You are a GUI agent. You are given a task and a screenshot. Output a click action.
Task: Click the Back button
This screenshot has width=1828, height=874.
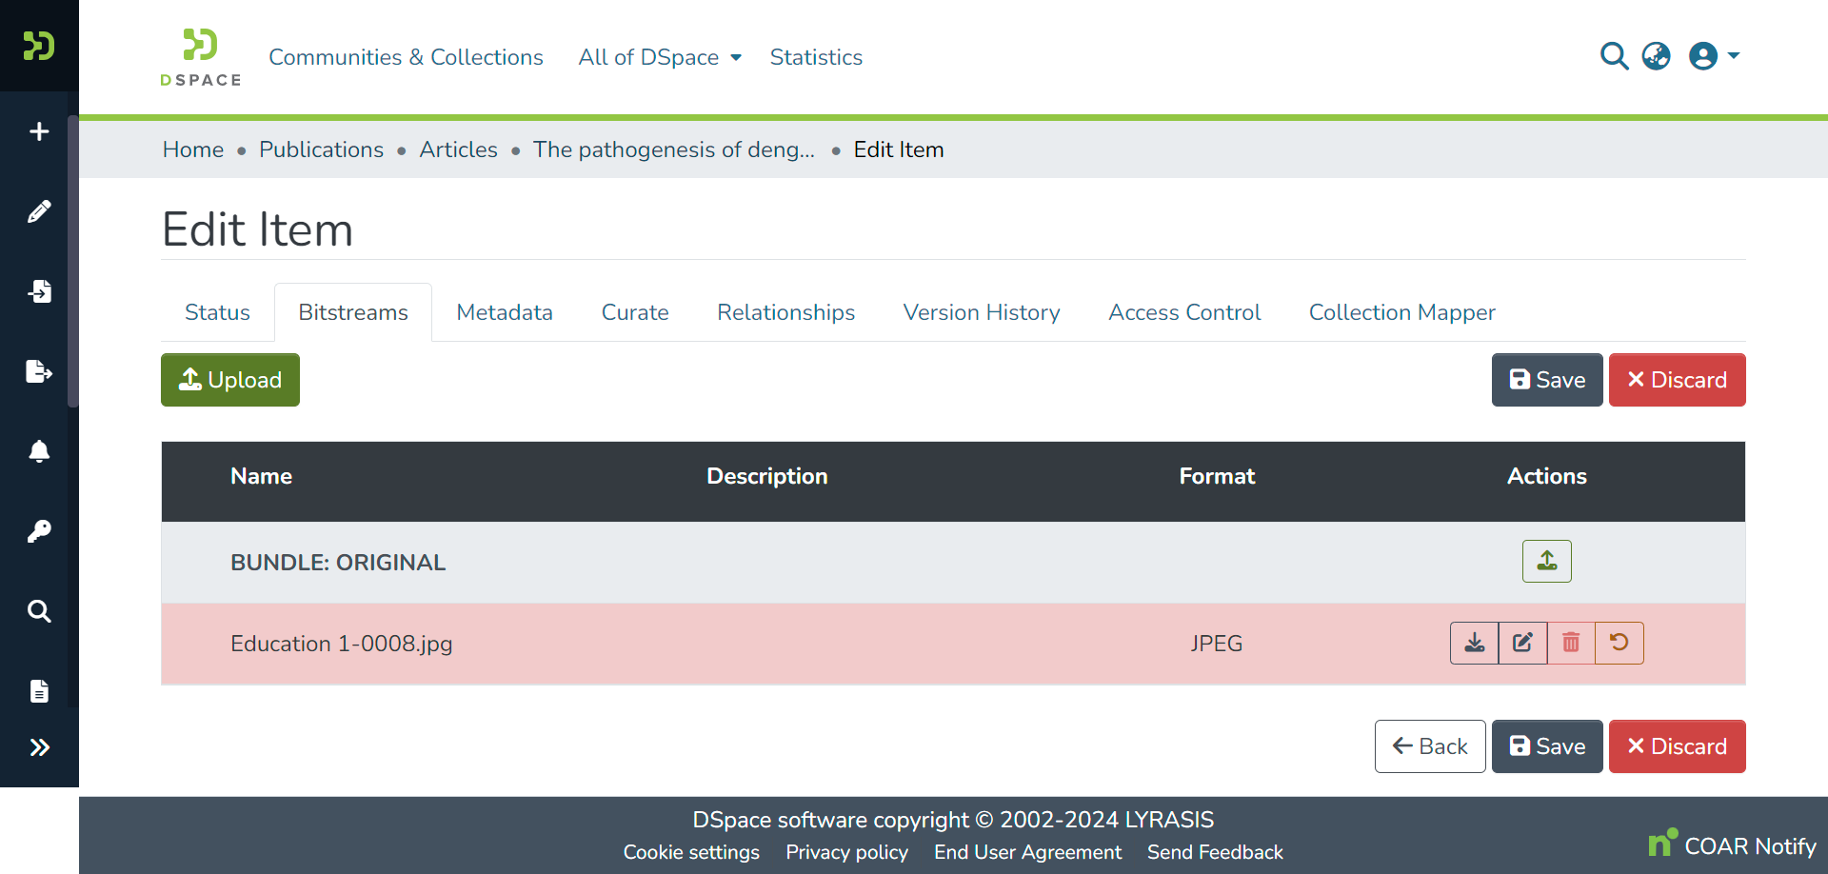1430,746
